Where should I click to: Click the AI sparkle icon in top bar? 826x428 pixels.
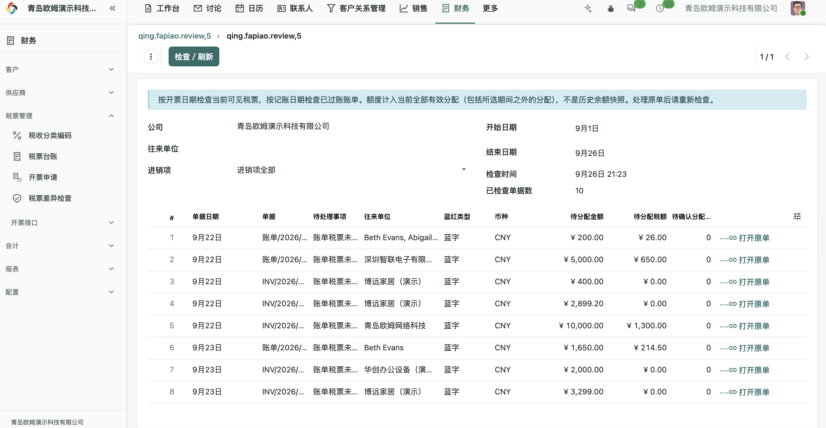pyautogui.click(x=588, y=8)
